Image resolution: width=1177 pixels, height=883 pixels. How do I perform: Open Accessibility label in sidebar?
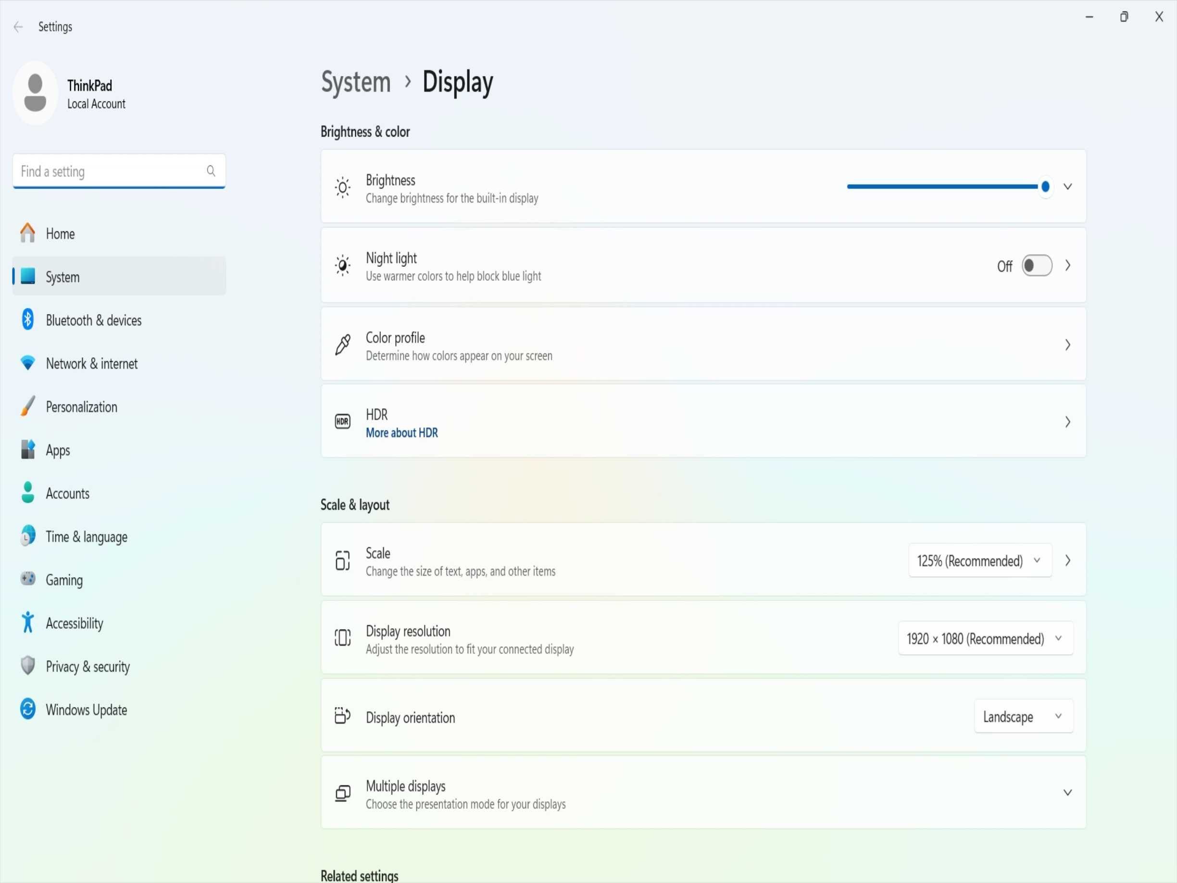tap(75, 623)
